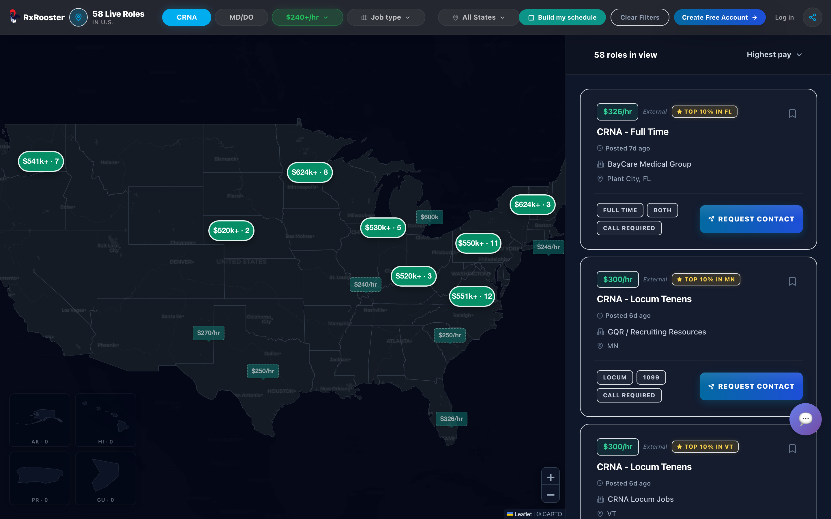The image size is (831, 519).
Task: Open the Job type dropdown
Action: click(x=385, y=17)
